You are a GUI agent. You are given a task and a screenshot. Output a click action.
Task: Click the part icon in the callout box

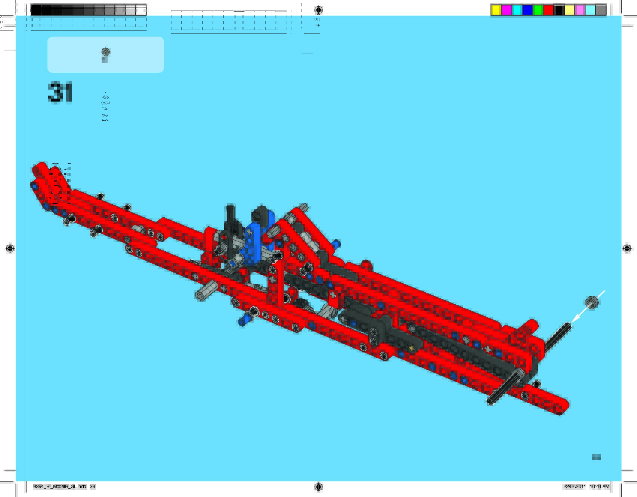105,55
